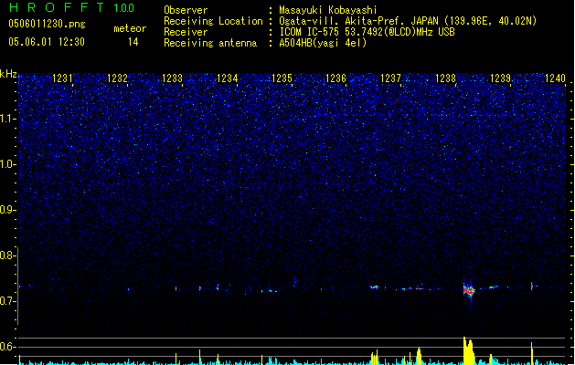Click the strong red meteor echo after 1238
575x365 pixels.
click(469, 291)
